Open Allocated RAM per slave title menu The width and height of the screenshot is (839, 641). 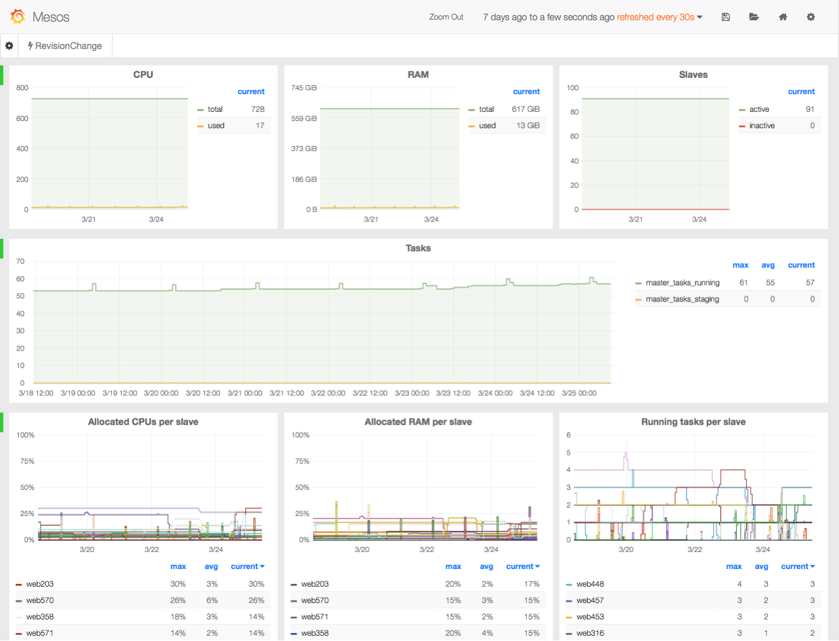pyautogui.click(x=418, y=422)
